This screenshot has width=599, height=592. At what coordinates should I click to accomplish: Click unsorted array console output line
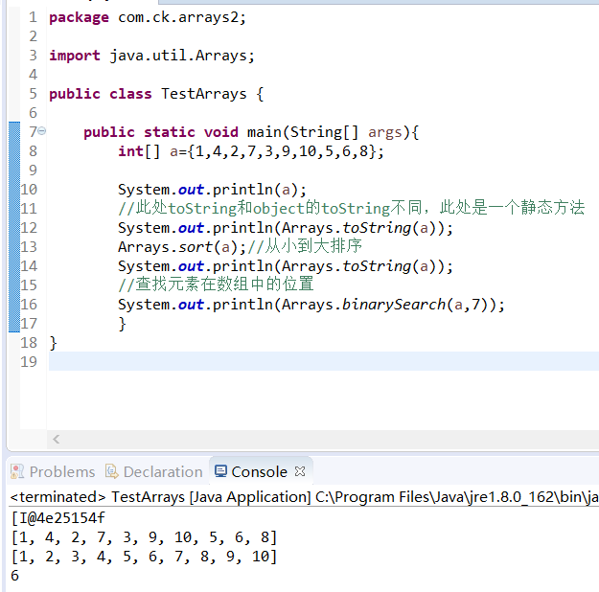[144, 537]
